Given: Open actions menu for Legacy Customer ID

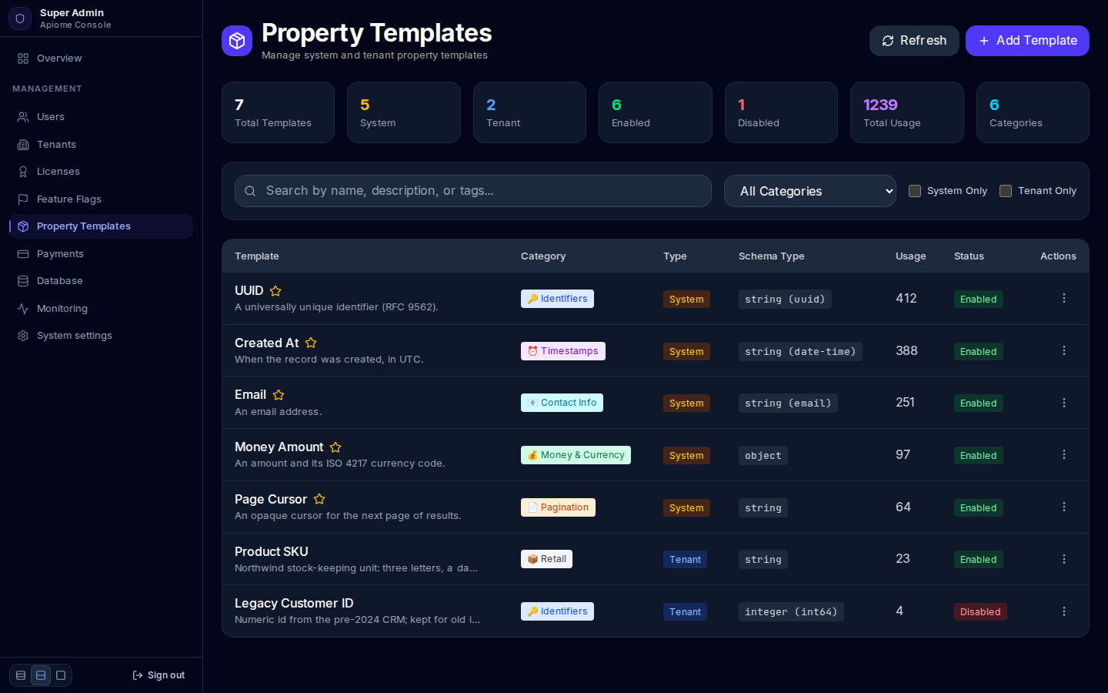Looking at the screenshot, I should (x=1064, y=611).
